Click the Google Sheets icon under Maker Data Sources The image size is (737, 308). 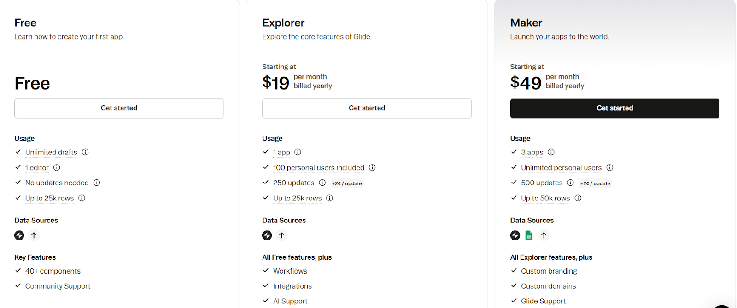[529, 235]
